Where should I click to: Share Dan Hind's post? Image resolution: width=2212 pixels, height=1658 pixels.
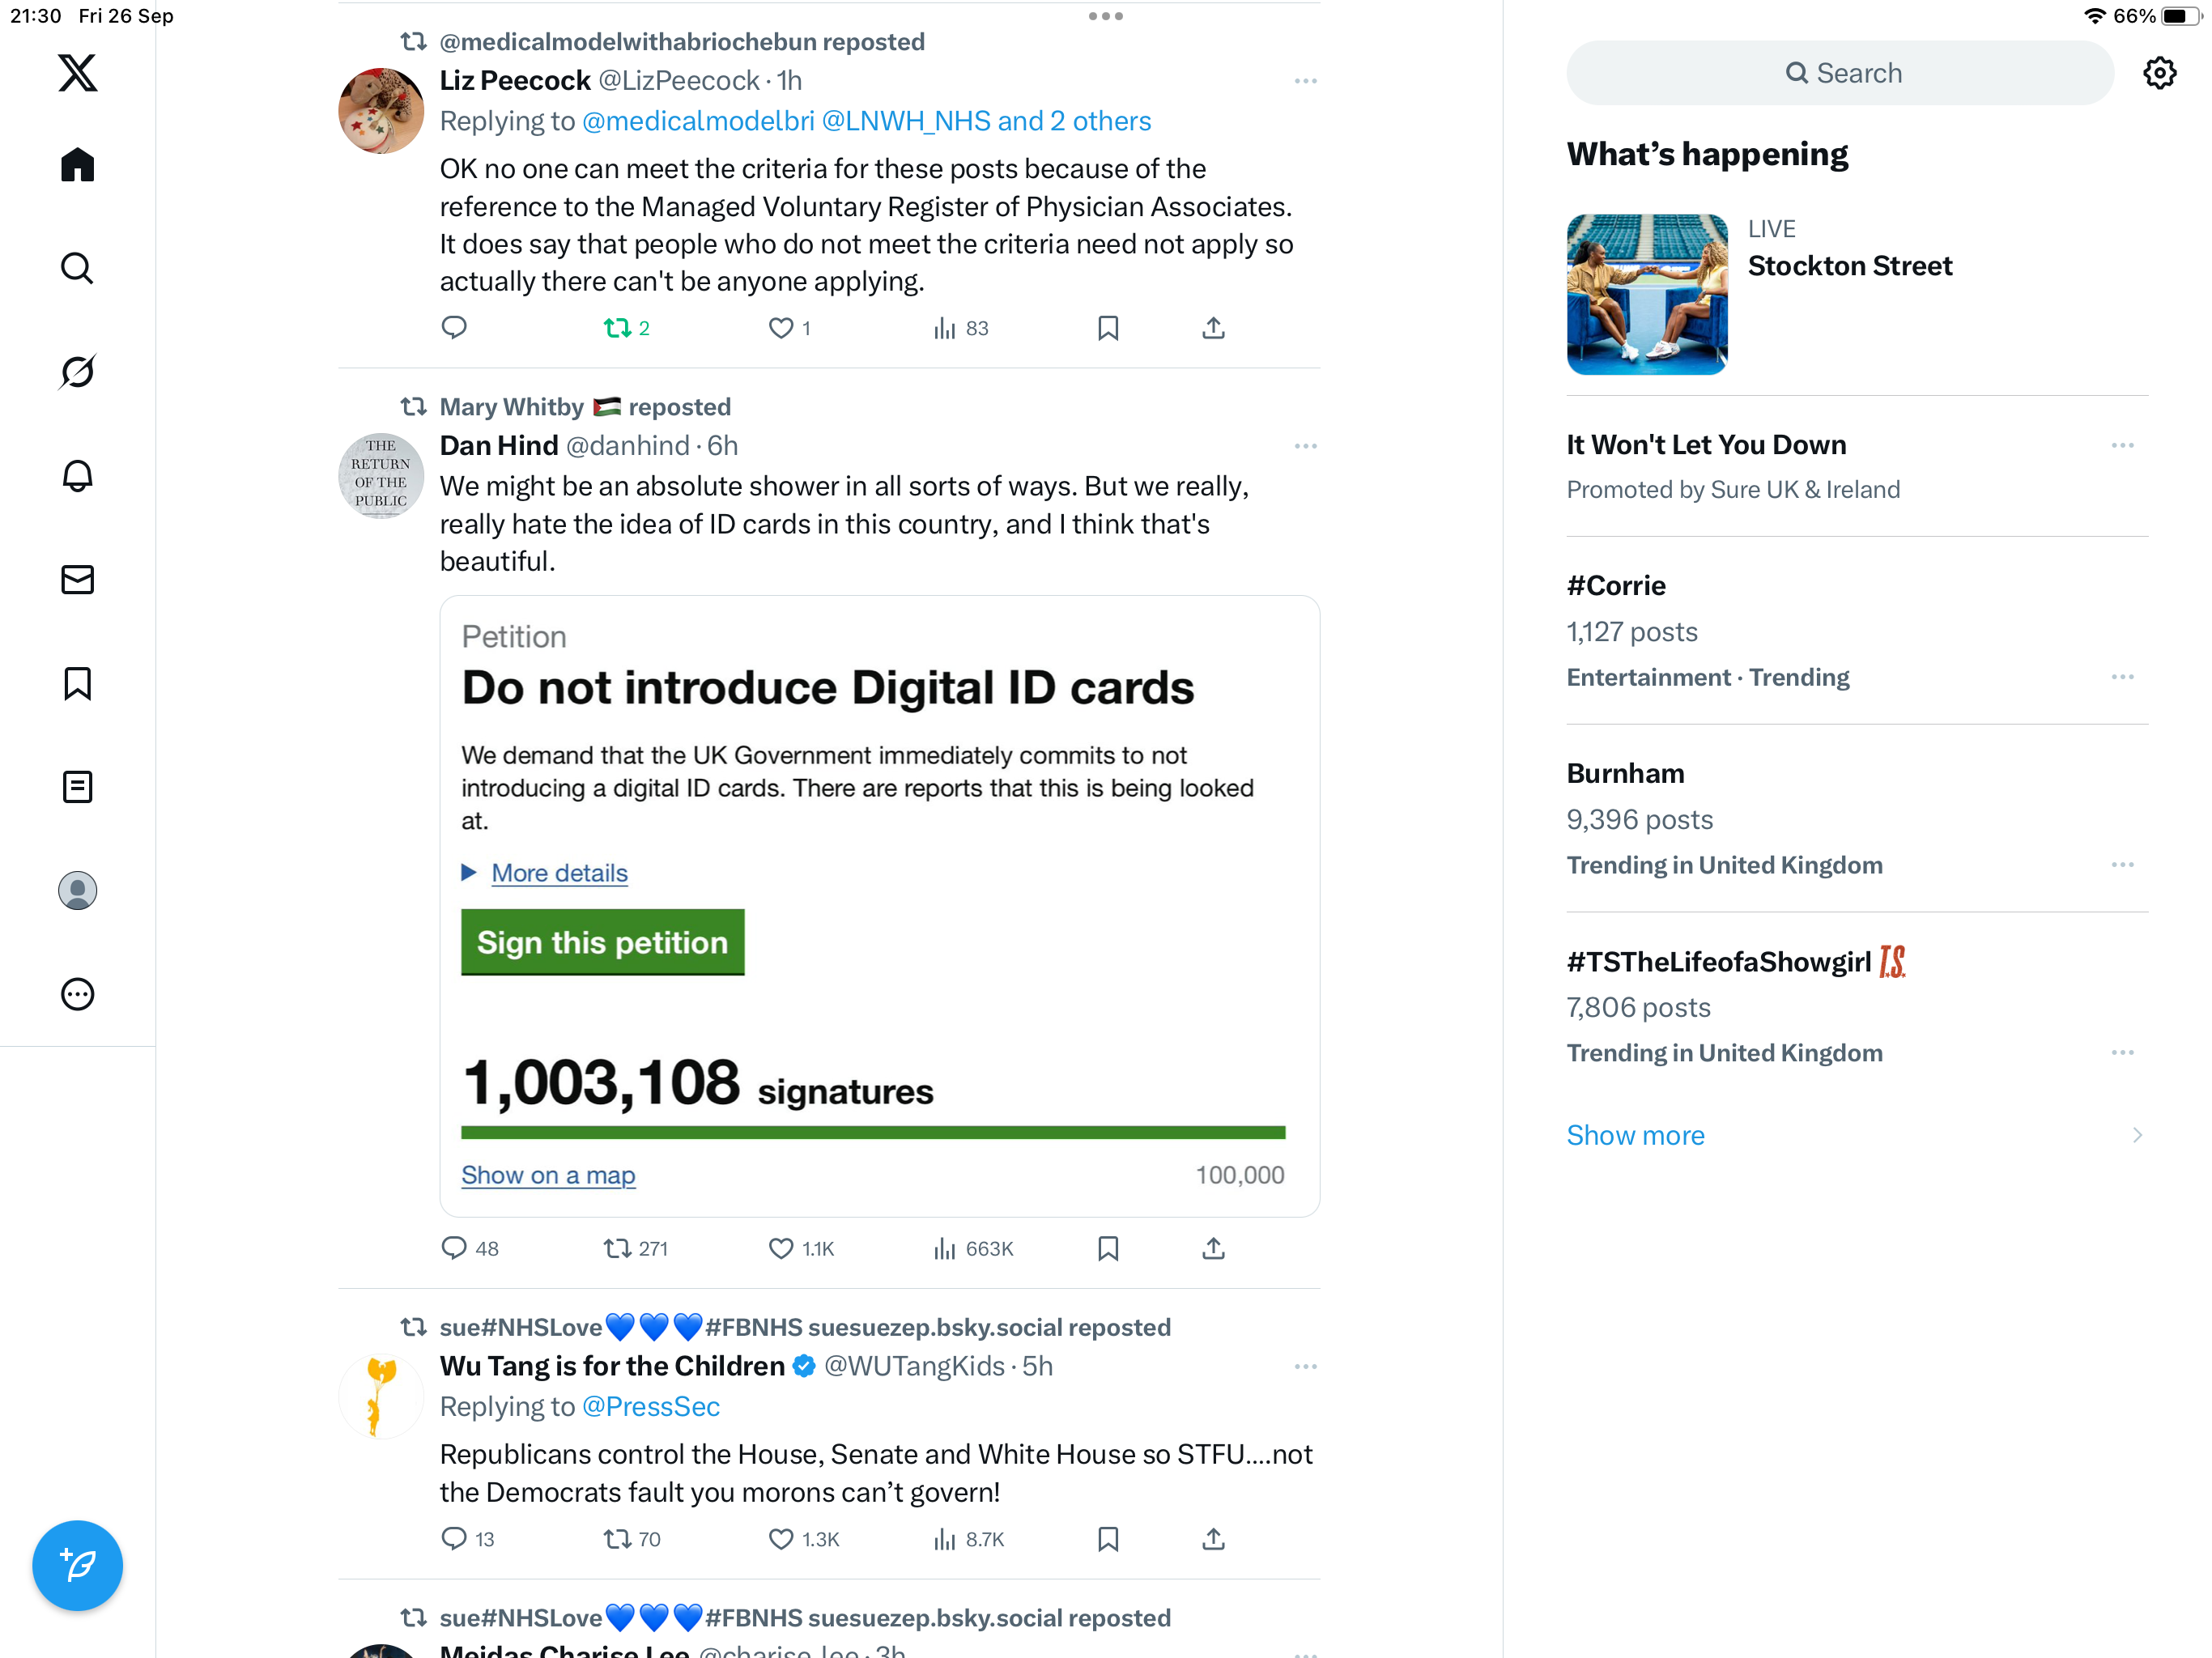[1213, 1248]
